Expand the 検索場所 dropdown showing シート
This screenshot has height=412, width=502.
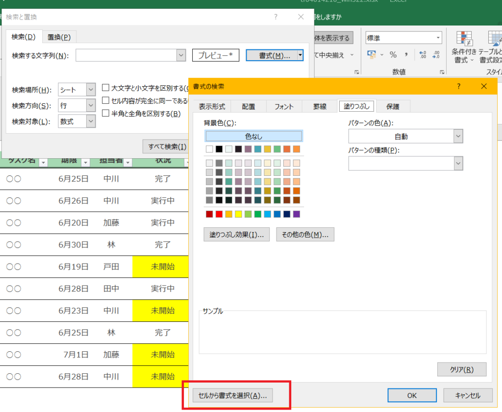pos(91,90)
